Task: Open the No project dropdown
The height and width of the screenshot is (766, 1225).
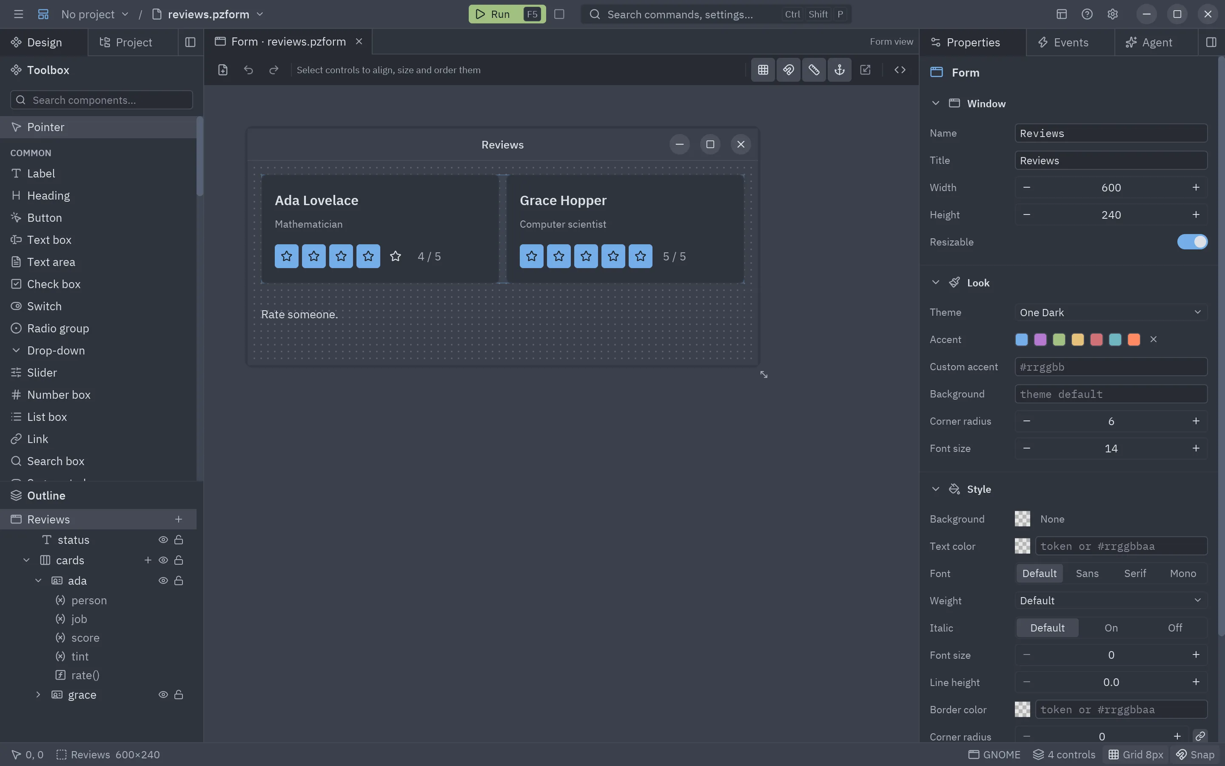Action: 95,14
